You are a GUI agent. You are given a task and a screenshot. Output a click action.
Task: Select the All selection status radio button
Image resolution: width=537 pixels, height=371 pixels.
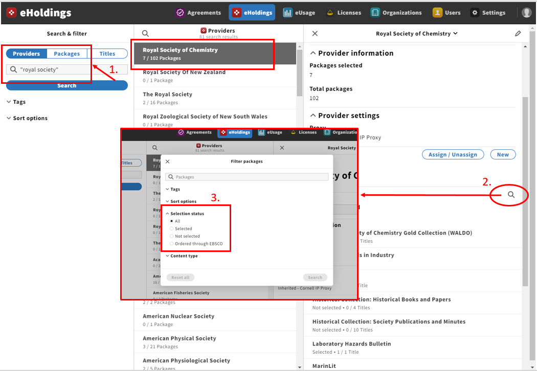click(x=171, y=221)
